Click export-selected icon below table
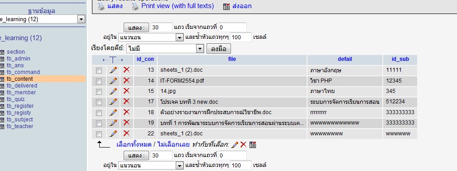457x171 pixels. click(253, 144)
